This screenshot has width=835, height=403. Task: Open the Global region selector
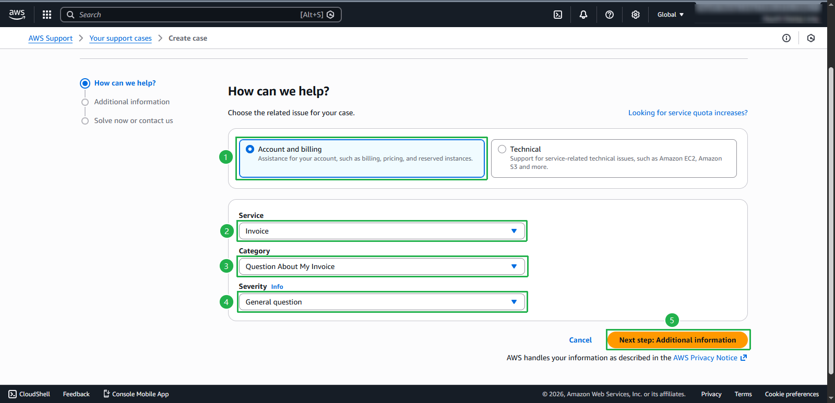(x=671, y=15)
